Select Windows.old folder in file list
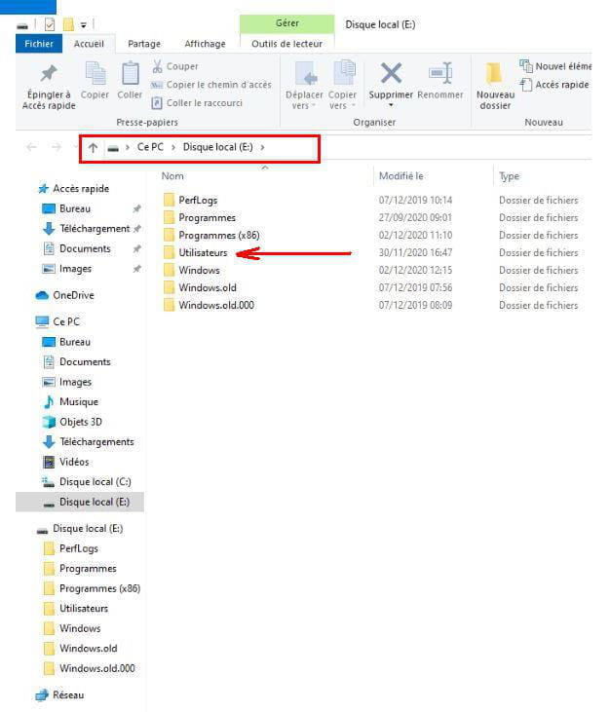Image resolution: width=610 pixels, height=712 pixels. pos(208,288)
